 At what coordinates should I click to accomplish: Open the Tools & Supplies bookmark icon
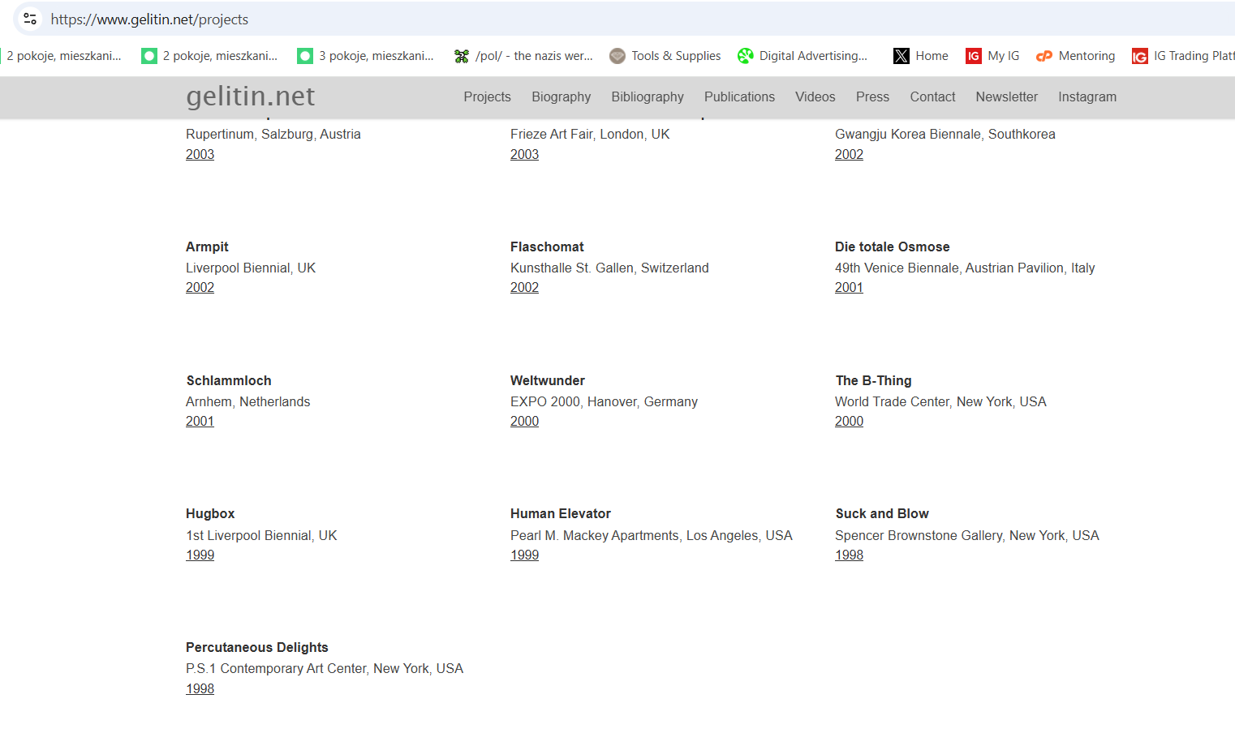click(x=617, y=56)
